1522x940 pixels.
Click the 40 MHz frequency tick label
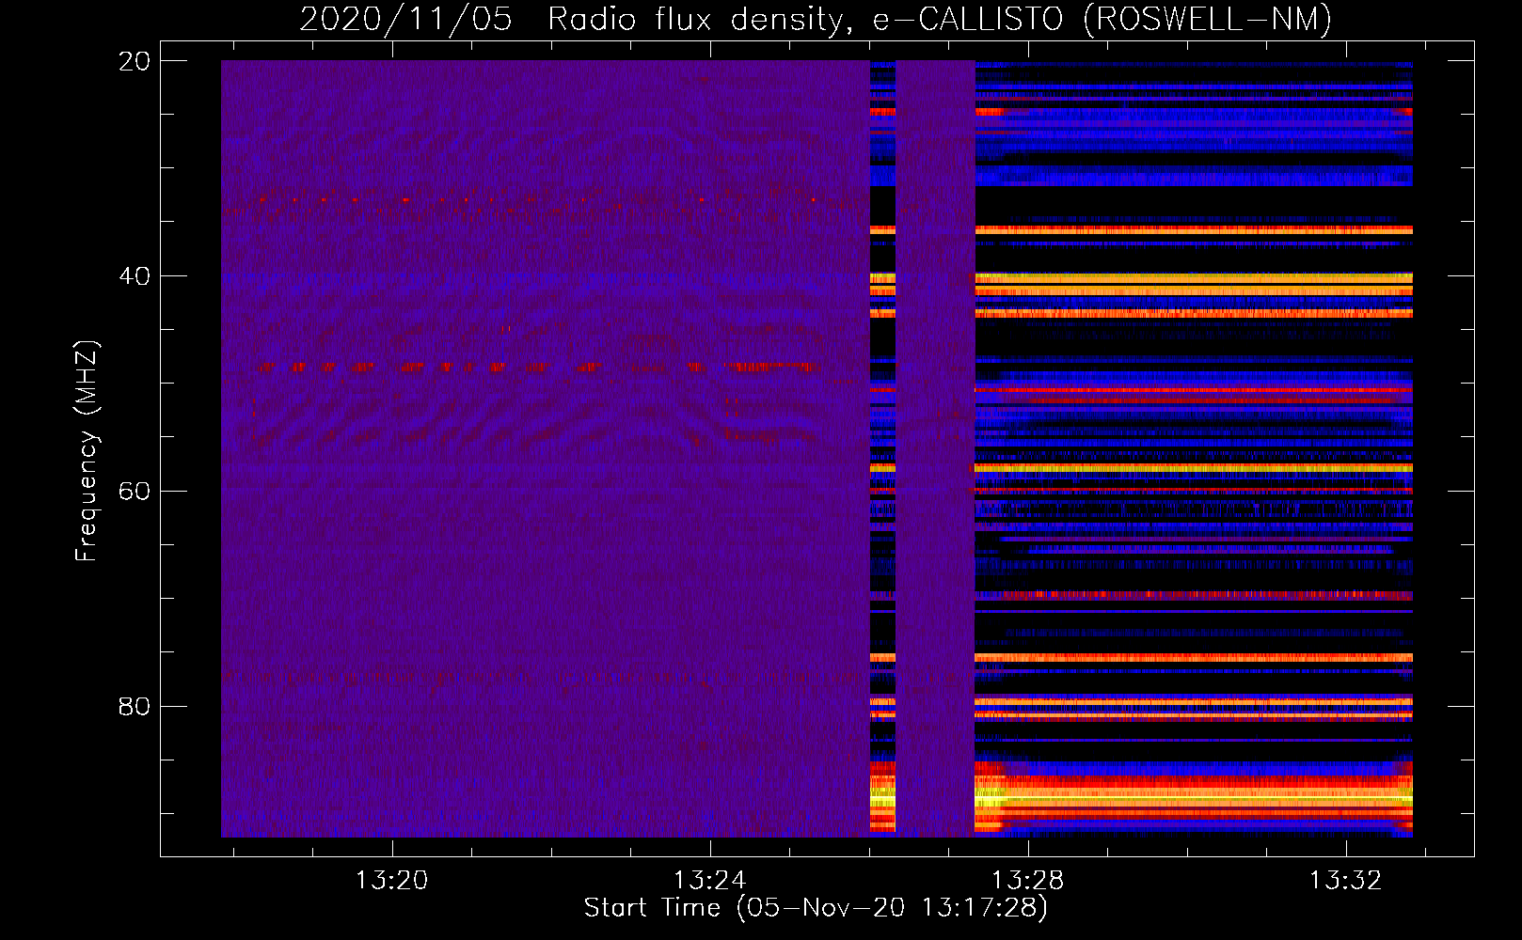[x=135, y=276]
